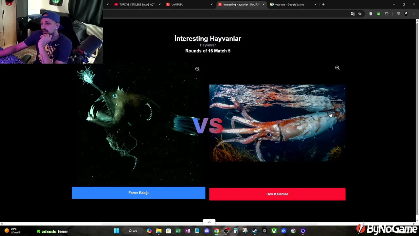This screenshot has width=419, height=236.
Task: Open the Chrome profile avatar
Action: 406,14
